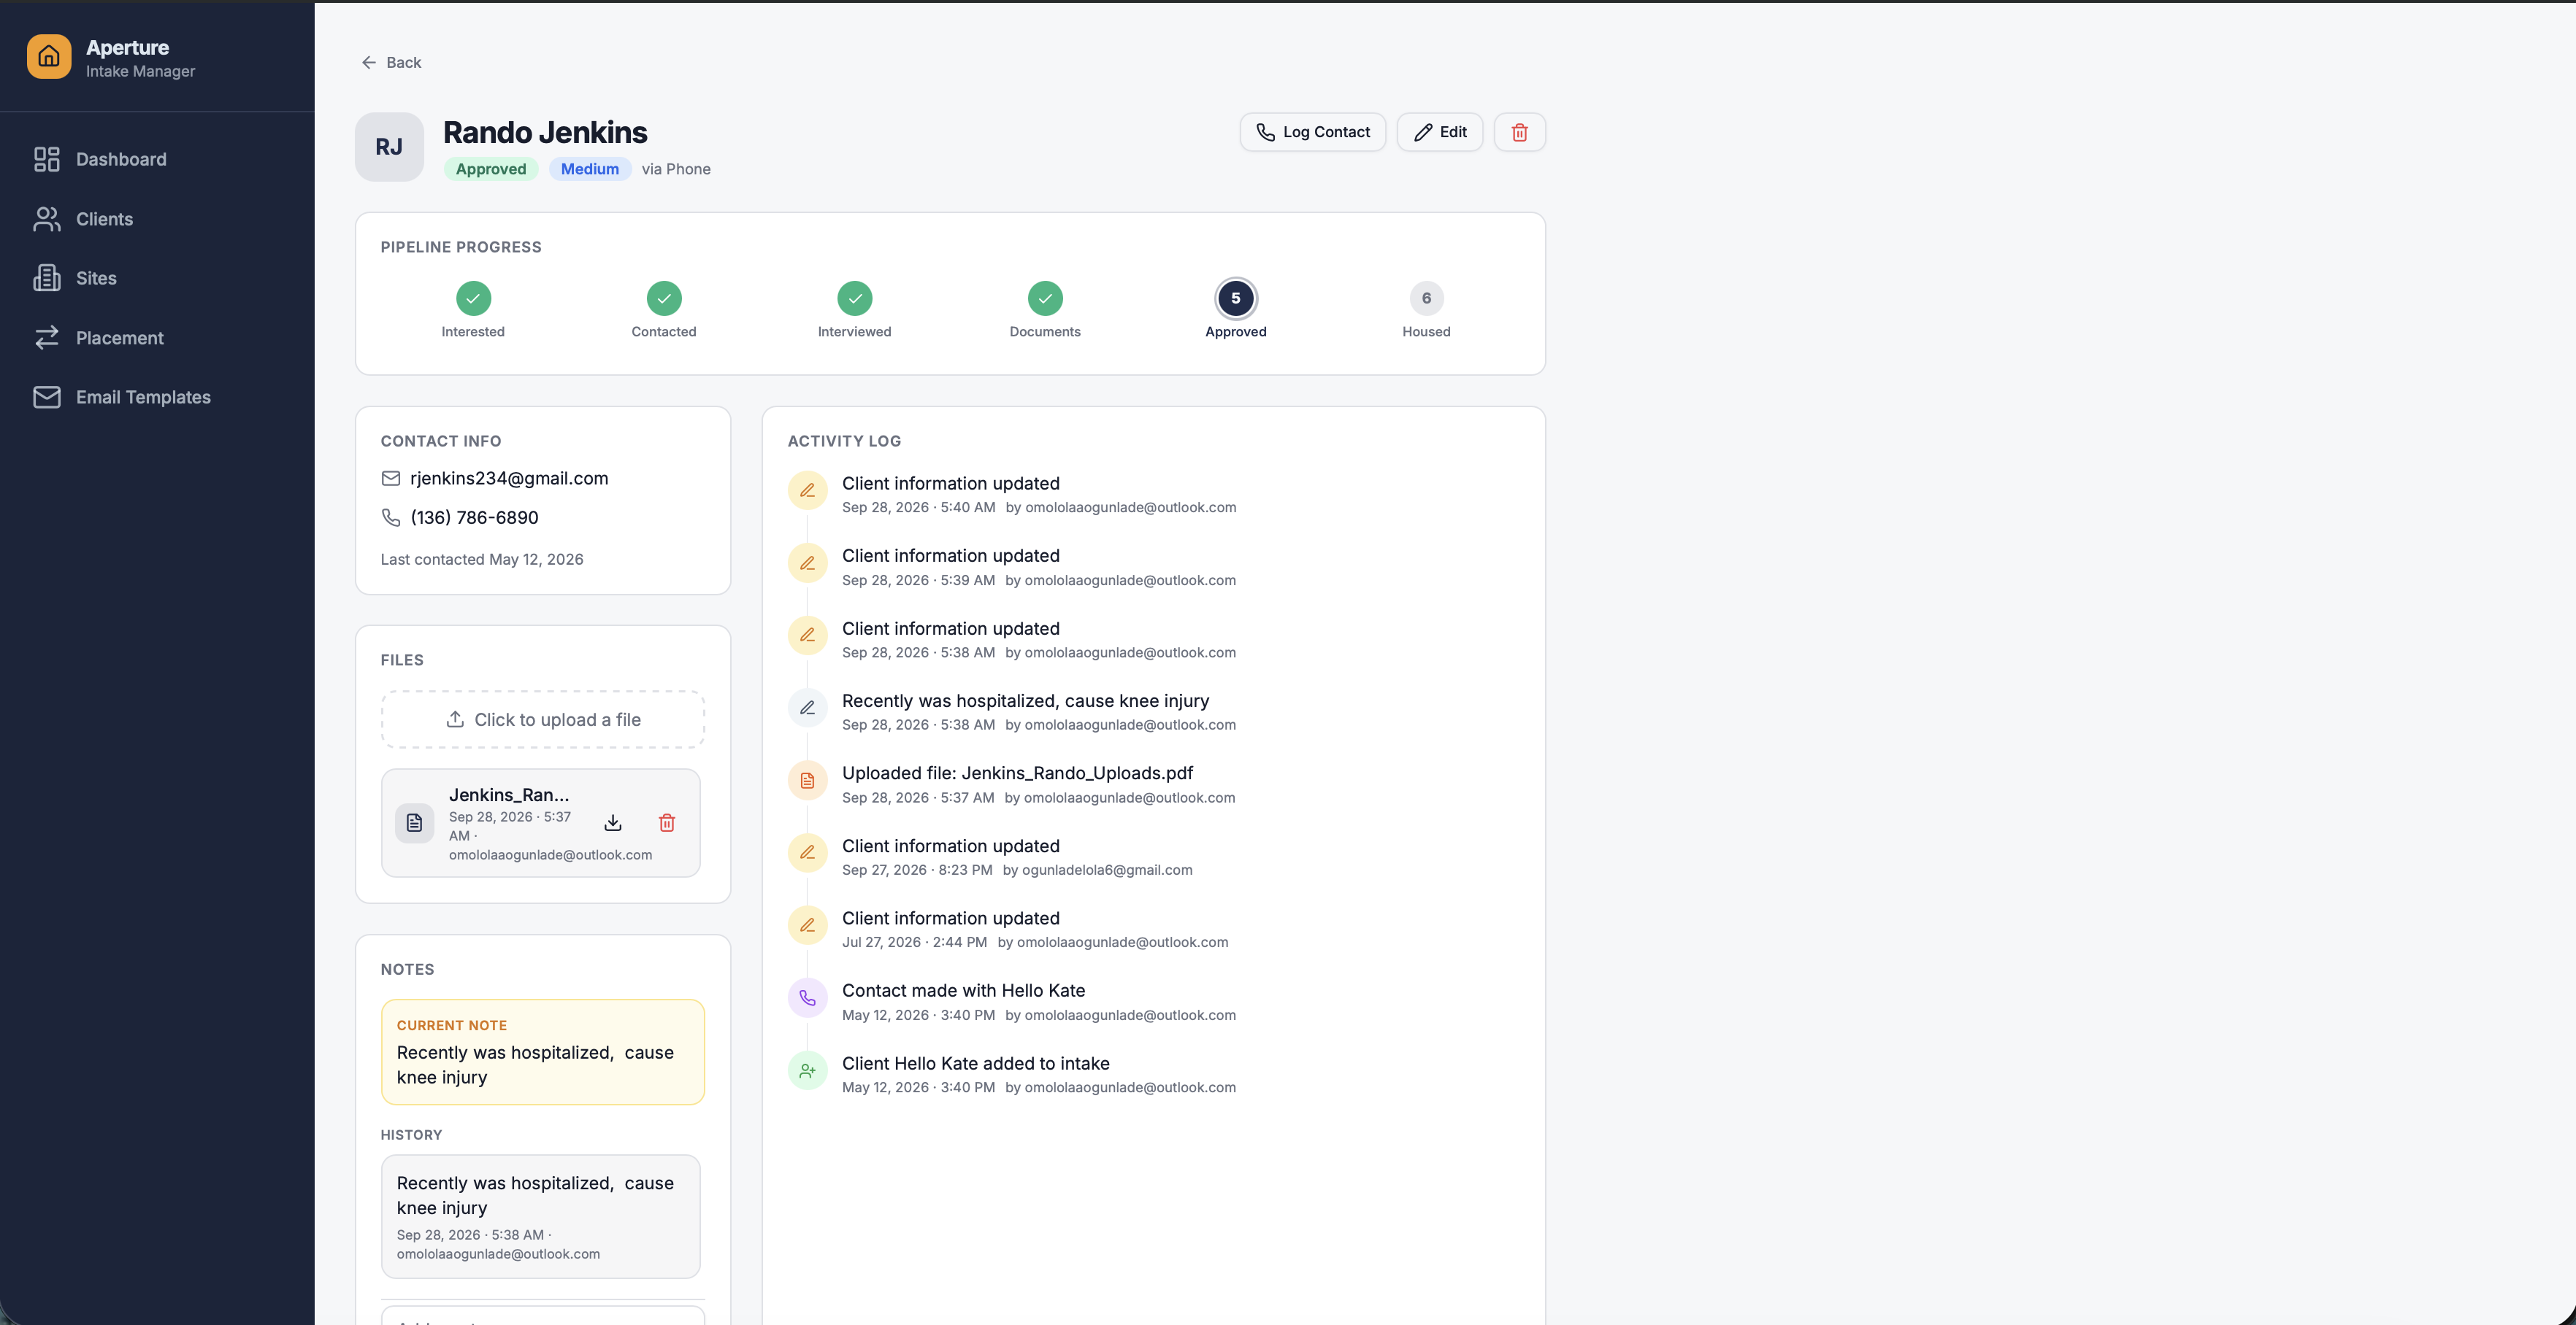Click the Approved status badge
Viewport: 2576px width, 1325px height.
point(491,169)
